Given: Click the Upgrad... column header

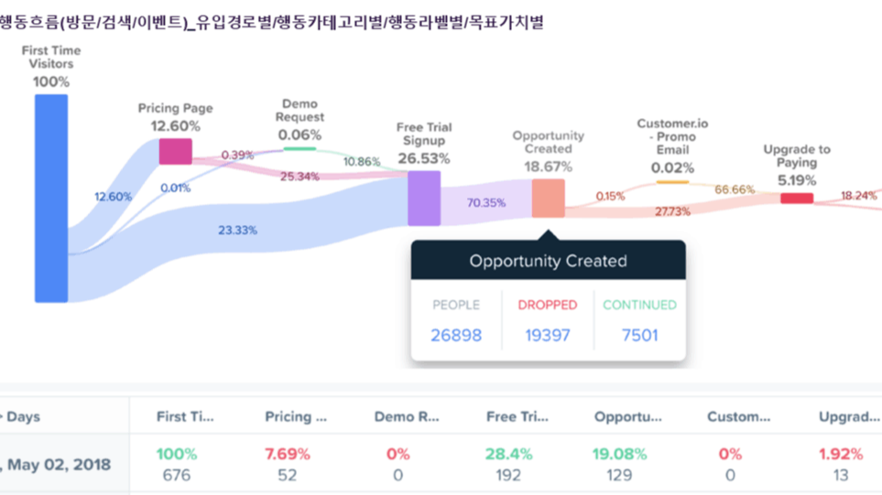Looking at the screenshot, I should point(849,417).
